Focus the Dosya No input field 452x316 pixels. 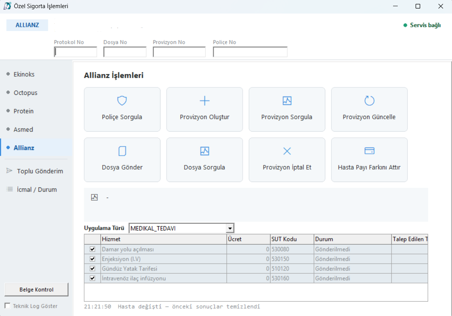[x=125, y=52]
